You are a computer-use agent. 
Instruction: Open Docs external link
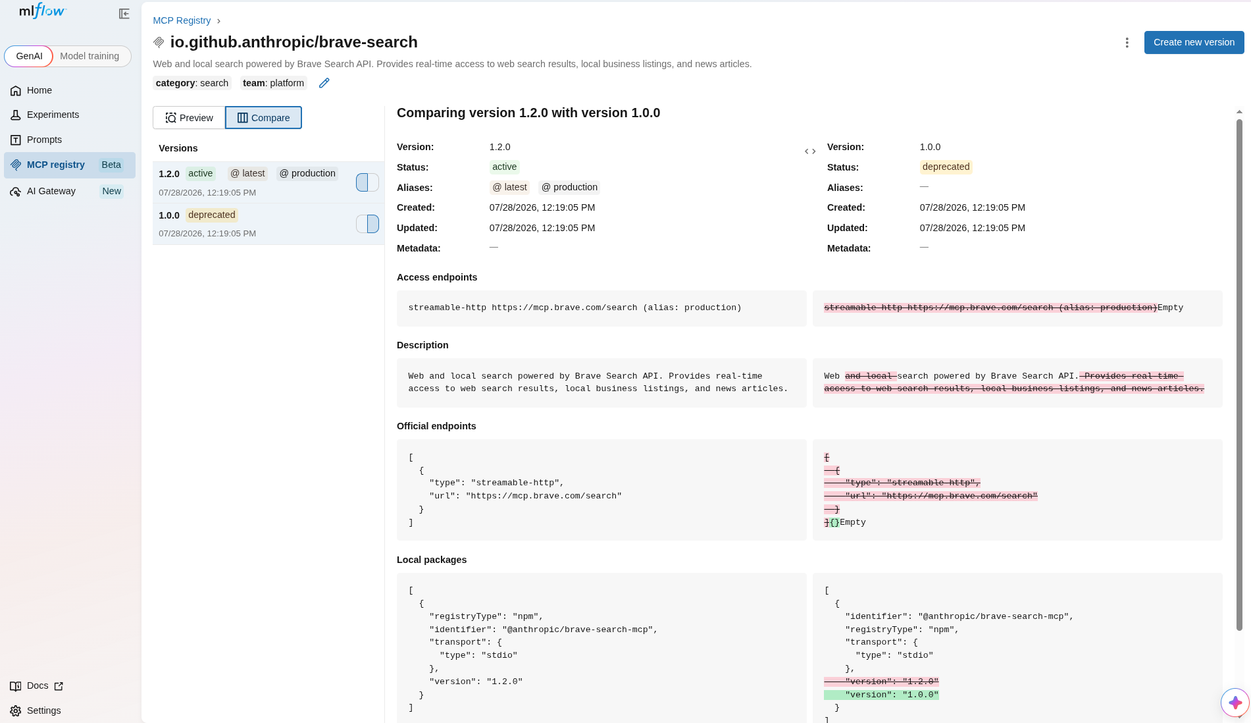coord(37,686)
